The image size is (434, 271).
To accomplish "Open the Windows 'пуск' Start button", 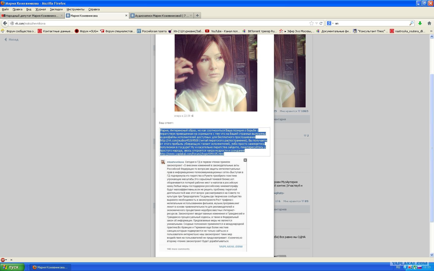I will click(12, 267).
